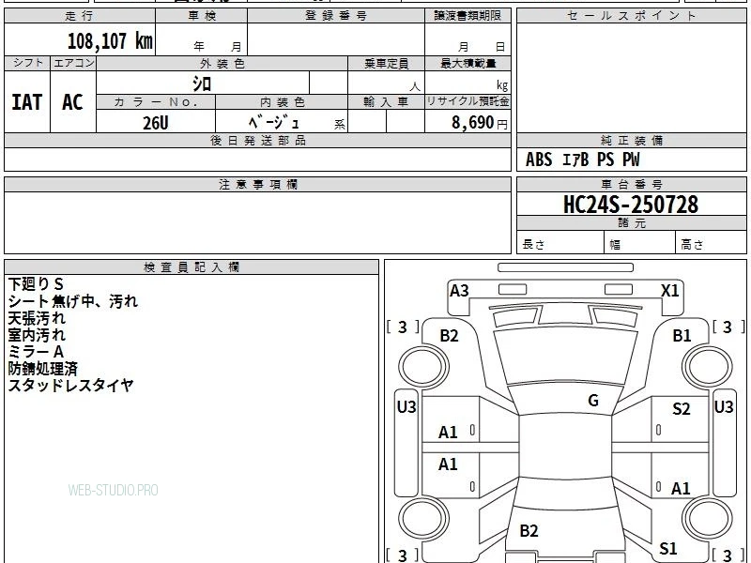This screenshot has width=751, height=563.
Task: Click the リサイクル預託金 header
Action: tap(467, 102)
